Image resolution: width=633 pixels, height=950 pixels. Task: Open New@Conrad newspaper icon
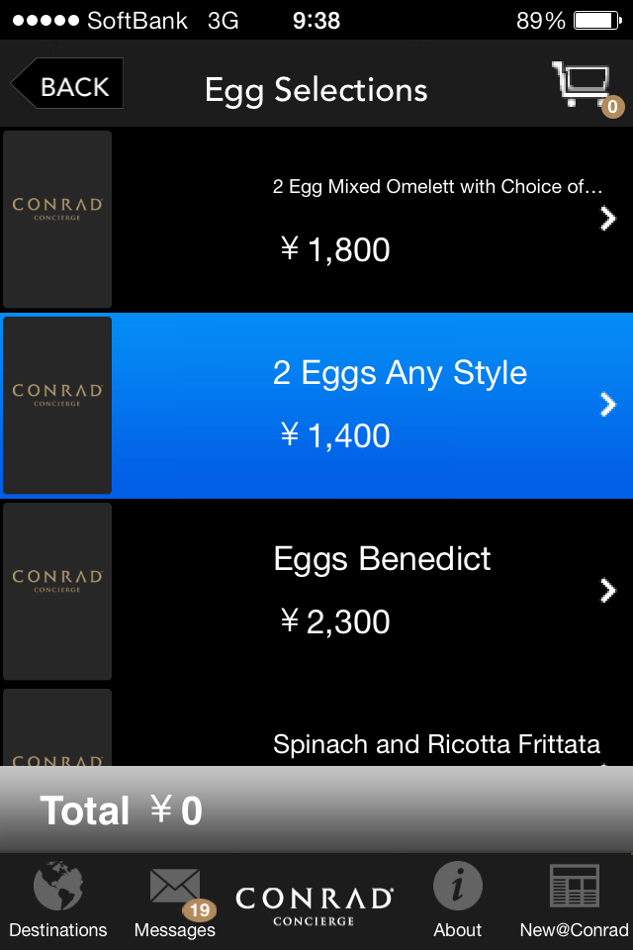click(x=574, y=887)
